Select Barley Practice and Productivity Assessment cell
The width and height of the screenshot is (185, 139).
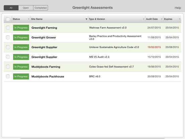point(115,38)
